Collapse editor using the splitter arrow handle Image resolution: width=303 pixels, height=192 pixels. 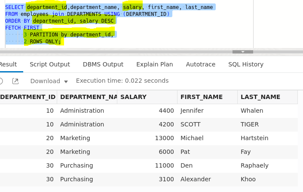coord(243,52)
